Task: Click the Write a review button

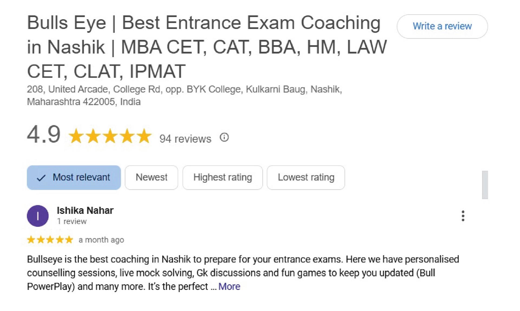Action: [x=442, y=26]
